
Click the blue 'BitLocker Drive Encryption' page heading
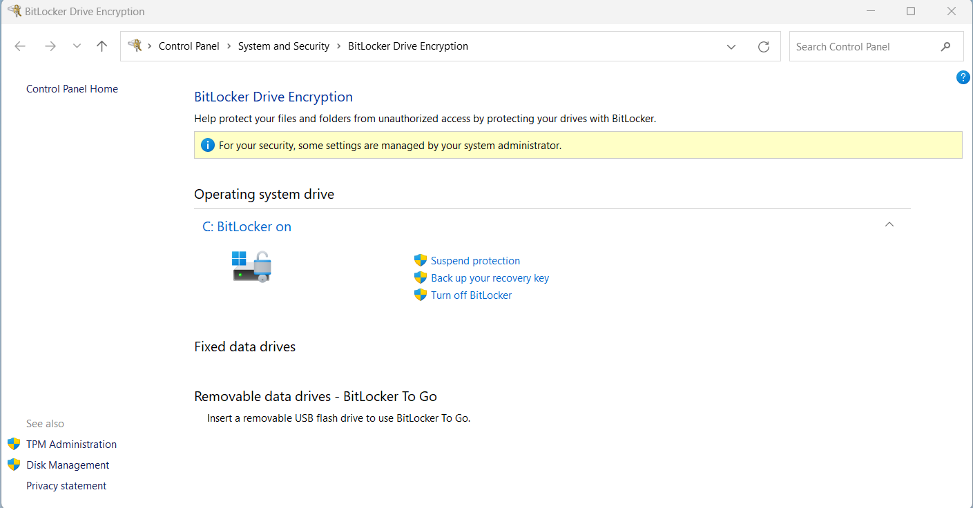click(x=273, y=97)
